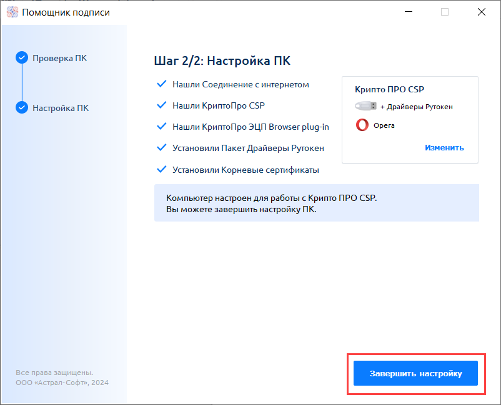This screenshot has height=405, width=501.
Task: Click the Rutoken USB token icon
Action: [365, 107]
